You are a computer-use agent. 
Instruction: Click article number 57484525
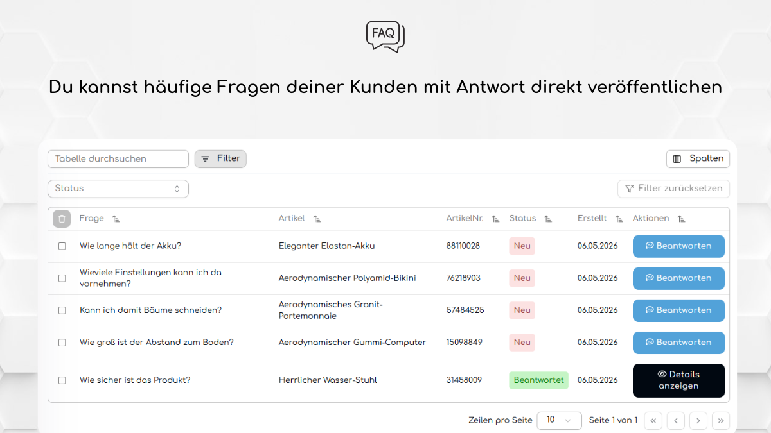click(465, 310)
